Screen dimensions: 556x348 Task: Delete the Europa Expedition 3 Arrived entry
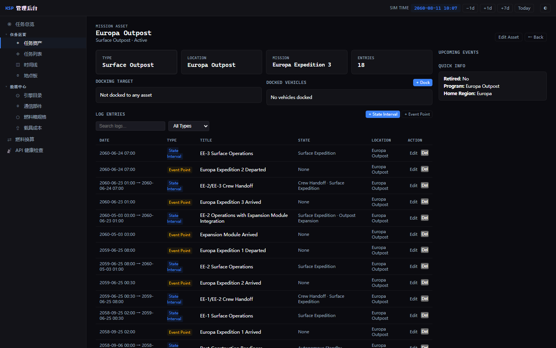coord(425,201)
